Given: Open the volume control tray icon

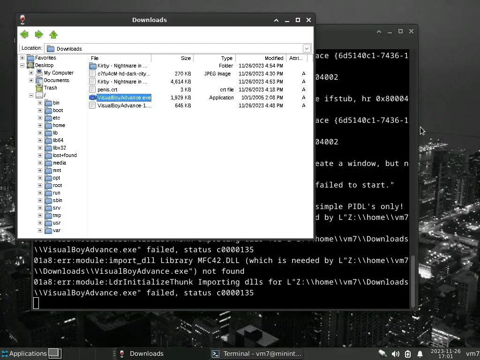Looking at the screenshot, I should click(x=395, y=354).
